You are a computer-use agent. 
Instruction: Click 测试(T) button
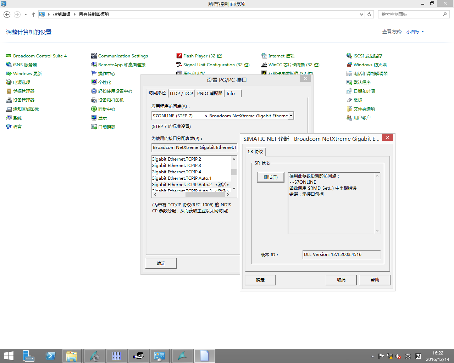click(271, 177)
